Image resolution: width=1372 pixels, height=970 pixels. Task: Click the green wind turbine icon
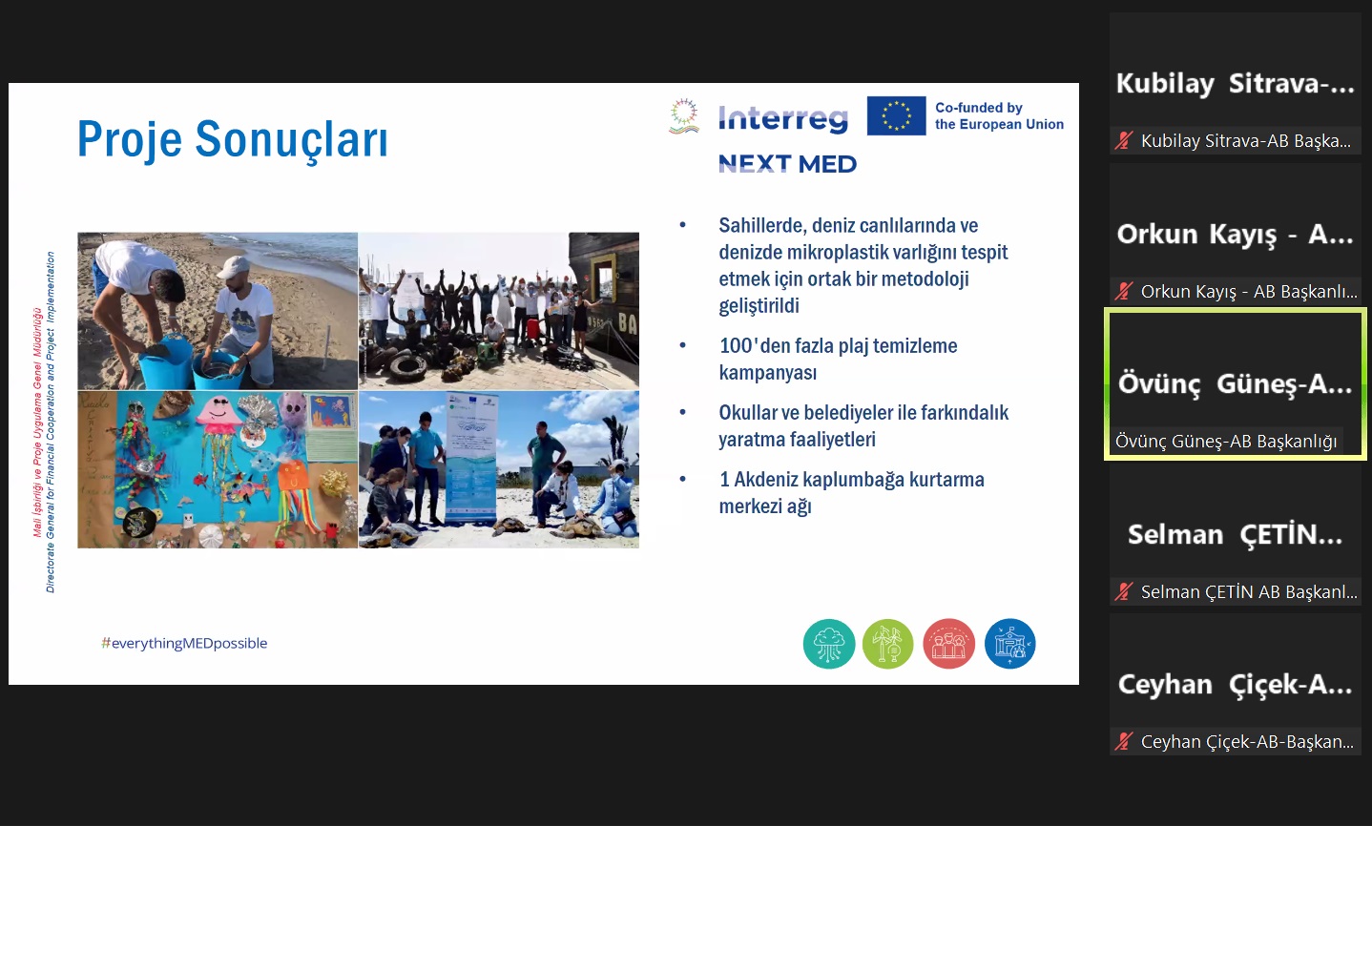(887, 644)
